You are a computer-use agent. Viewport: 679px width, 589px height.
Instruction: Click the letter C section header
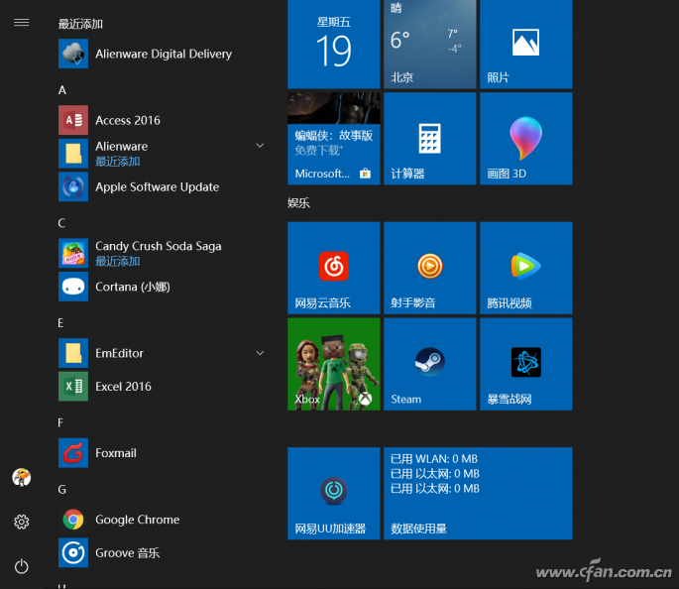(61, 223)
